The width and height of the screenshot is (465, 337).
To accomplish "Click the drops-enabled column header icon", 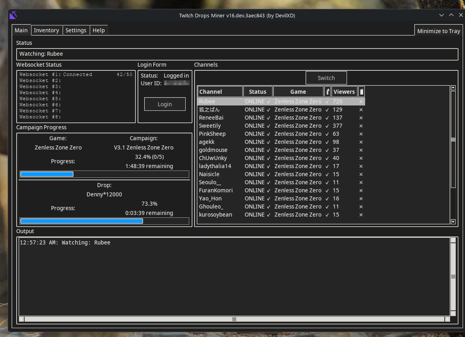I will (x=328, y=92).
